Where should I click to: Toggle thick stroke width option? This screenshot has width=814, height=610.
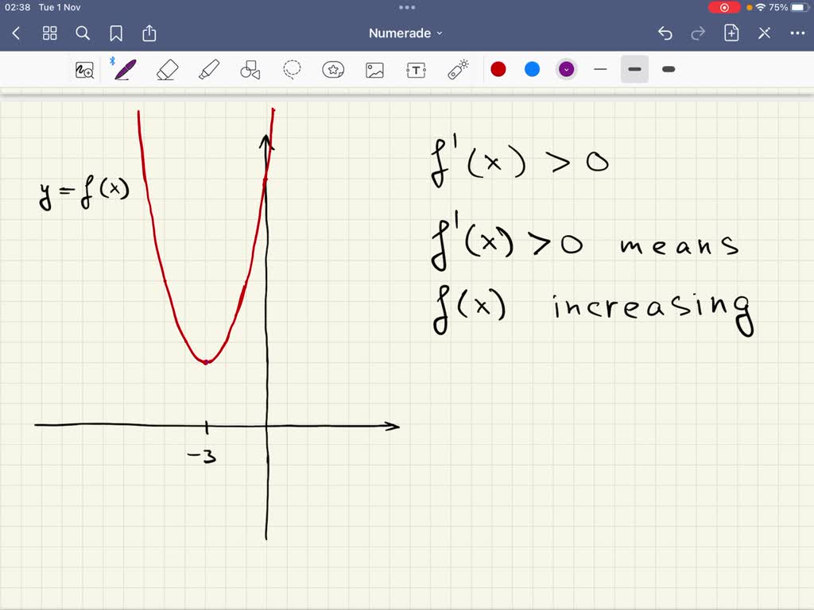pyautogui.click(x=668, y=70)
